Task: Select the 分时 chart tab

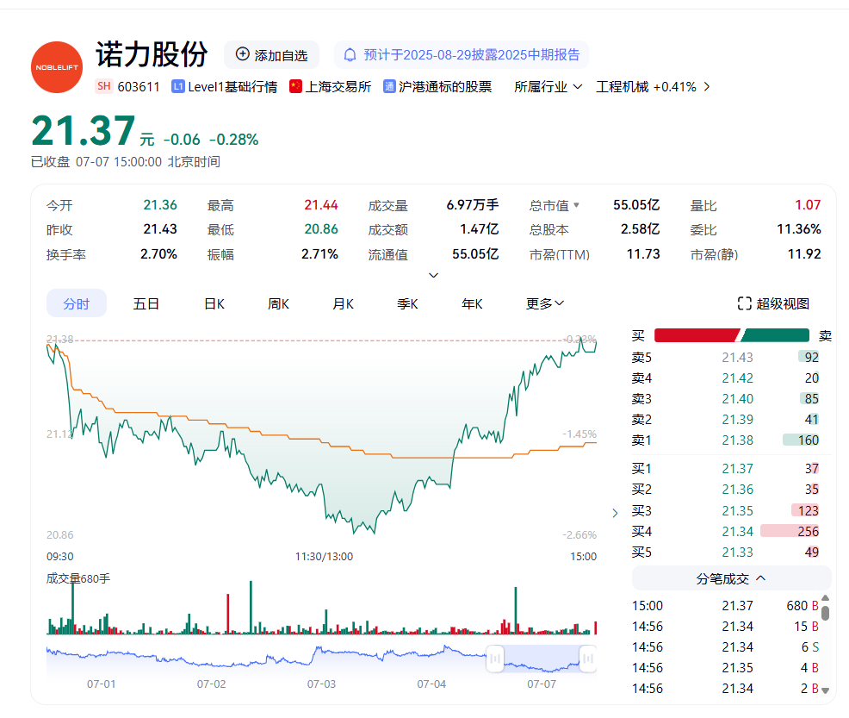Action: click(x=77, y=303)
